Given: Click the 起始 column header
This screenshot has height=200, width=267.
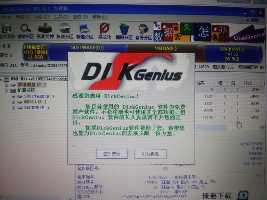Looking at the screenshot, I should click(x=204, y=83).
